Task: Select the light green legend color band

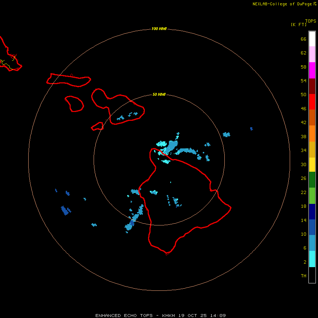Action: point(312,196)
